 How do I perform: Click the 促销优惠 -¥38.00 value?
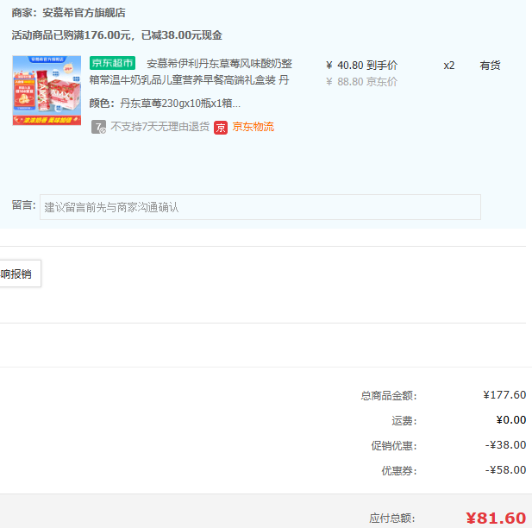(x=505, y=445)
